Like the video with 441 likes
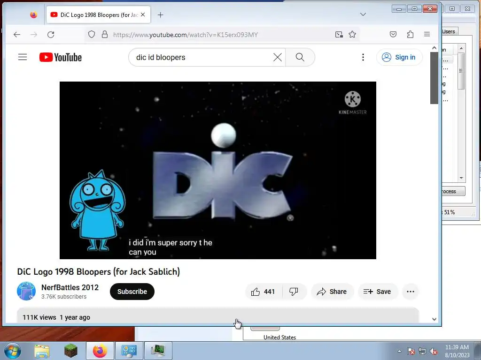 pyautogui.click(x=263, y=292)
